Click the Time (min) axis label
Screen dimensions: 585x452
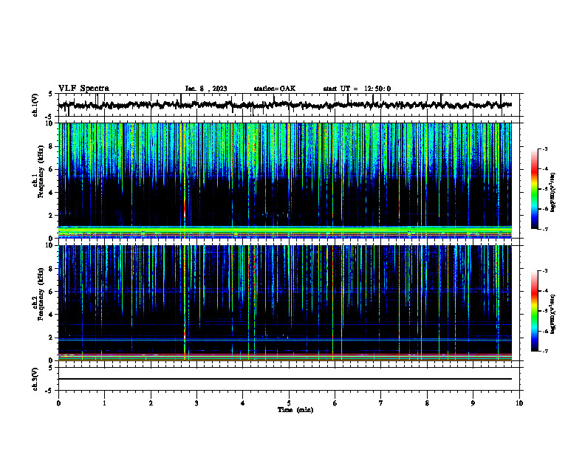click(x=295, y=410)
